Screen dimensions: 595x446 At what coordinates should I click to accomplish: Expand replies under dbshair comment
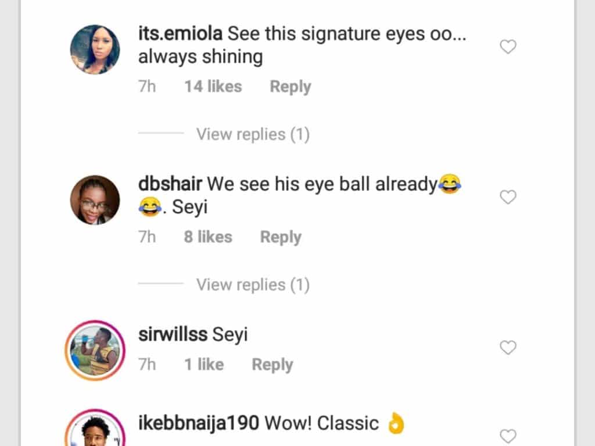click(253, 284)
